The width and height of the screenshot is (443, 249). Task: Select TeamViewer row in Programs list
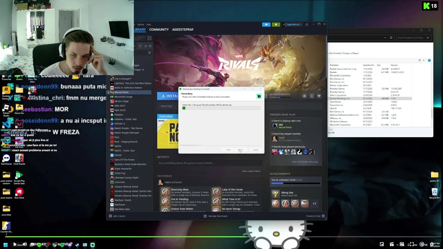(x=370, y=102)
